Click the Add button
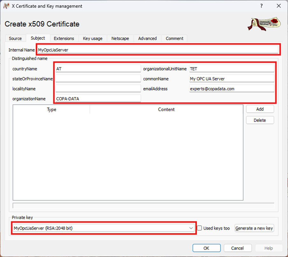288x257 pixels. coord(260,109)
